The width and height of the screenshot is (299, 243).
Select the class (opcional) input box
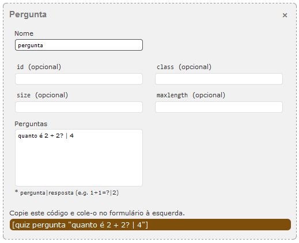[x=219, y=79]
